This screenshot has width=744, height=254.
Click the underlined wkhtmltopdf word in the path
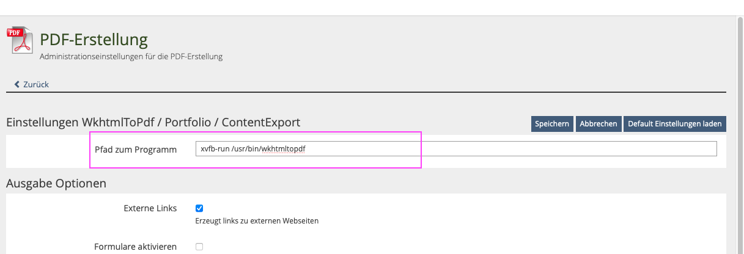click(x=282, y=149)
